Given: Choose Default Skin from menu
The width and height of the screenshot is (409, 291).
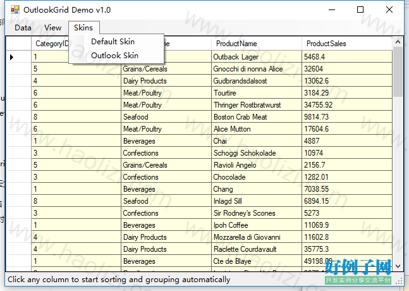Looking at the screenshot, I should click(x=116, y=42).
